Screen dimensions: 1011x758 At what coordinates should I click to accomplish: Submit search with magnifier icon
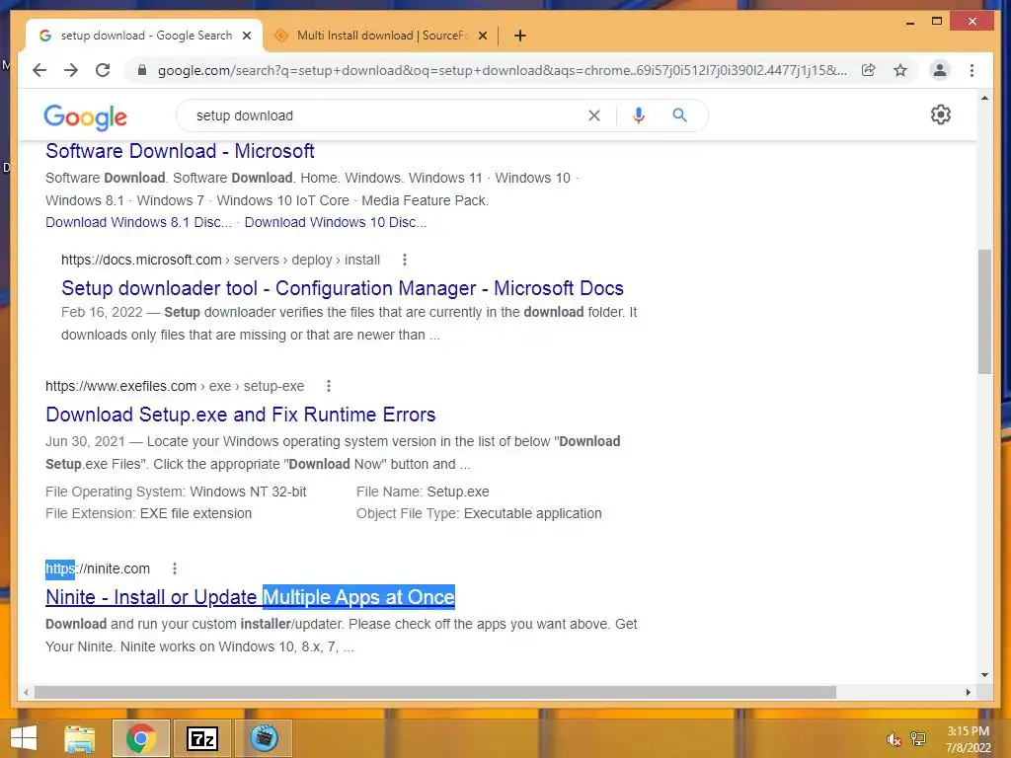679,115
